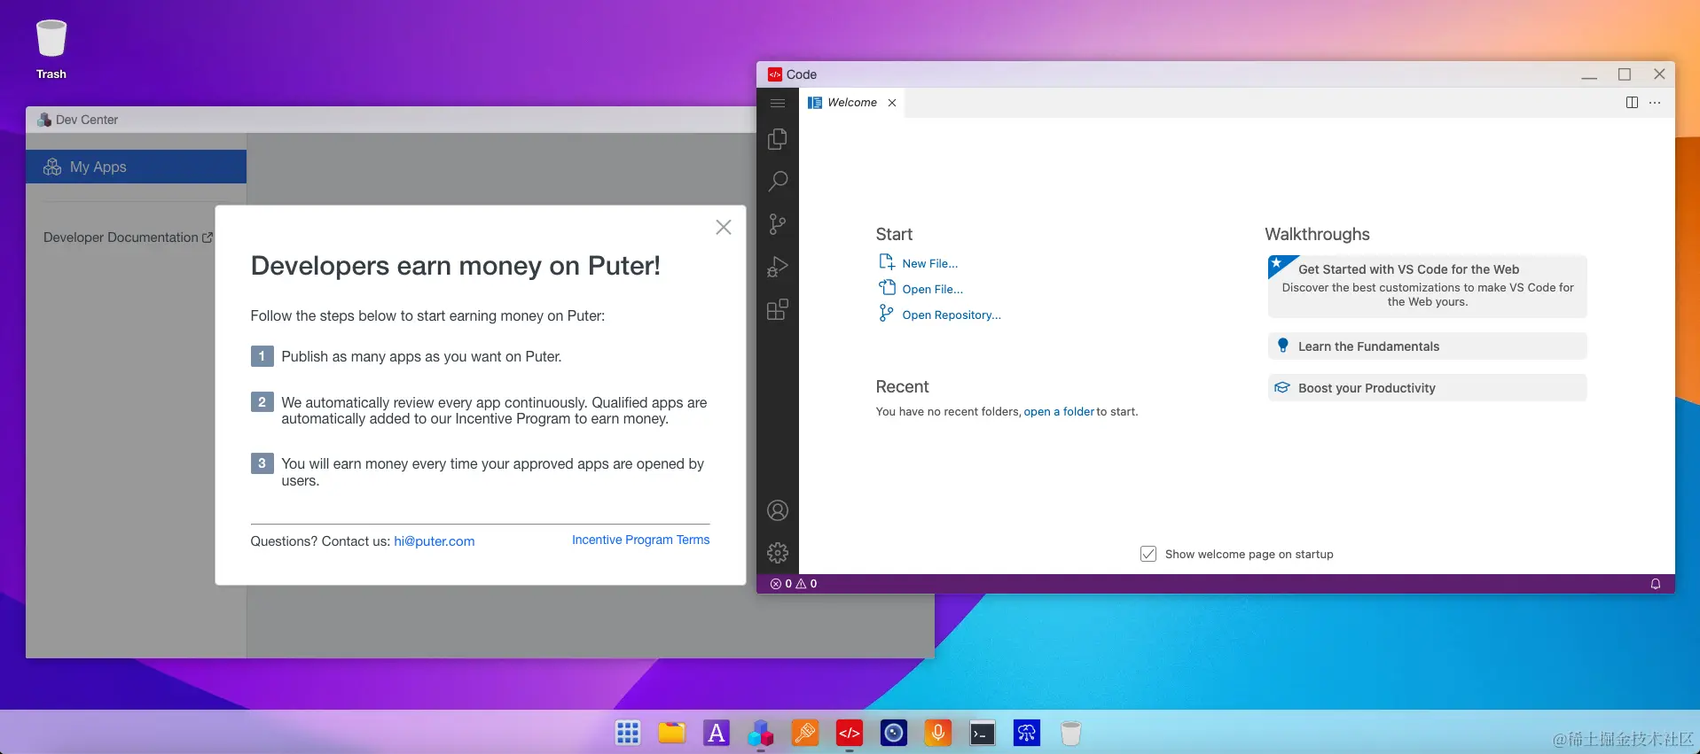Image resolution: width=1700 pixels, height=754 pixels.
Task: Open the Trash desktop icon
Action: click(x=51, y=50)
